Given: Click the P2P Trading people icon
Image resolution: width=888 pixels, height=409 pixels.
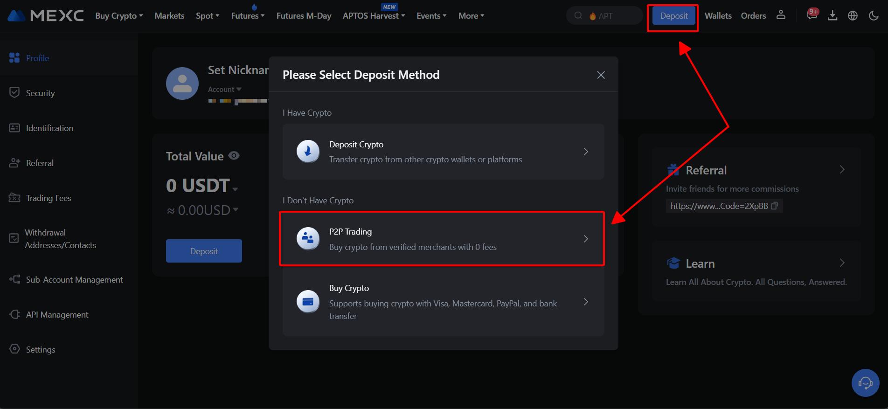Looking at the screenshot, I should click(x=308, y=239).
